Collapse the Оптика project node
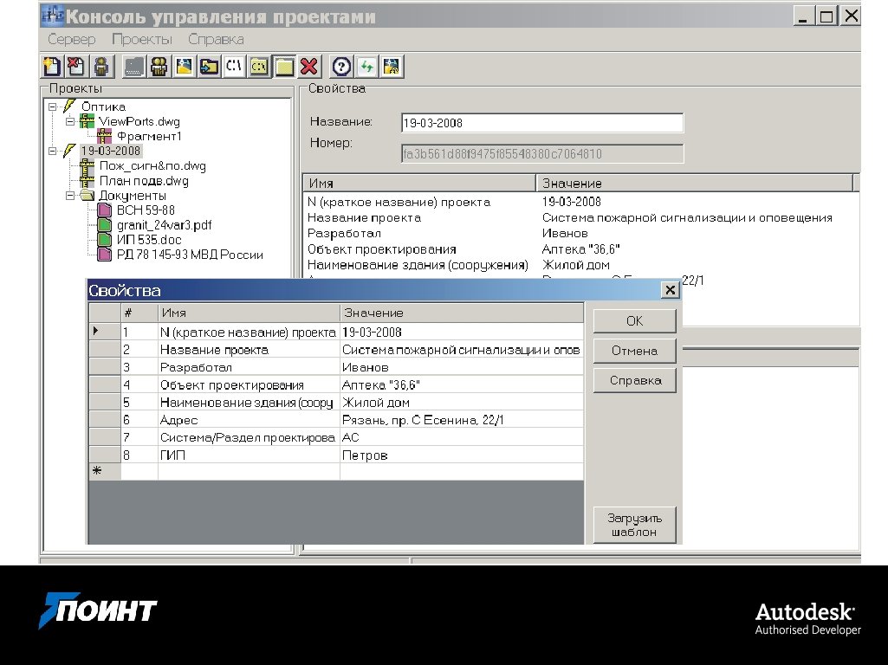Image resolution: width=888 pixels, height=665 pixels. [x=54, y=107]
